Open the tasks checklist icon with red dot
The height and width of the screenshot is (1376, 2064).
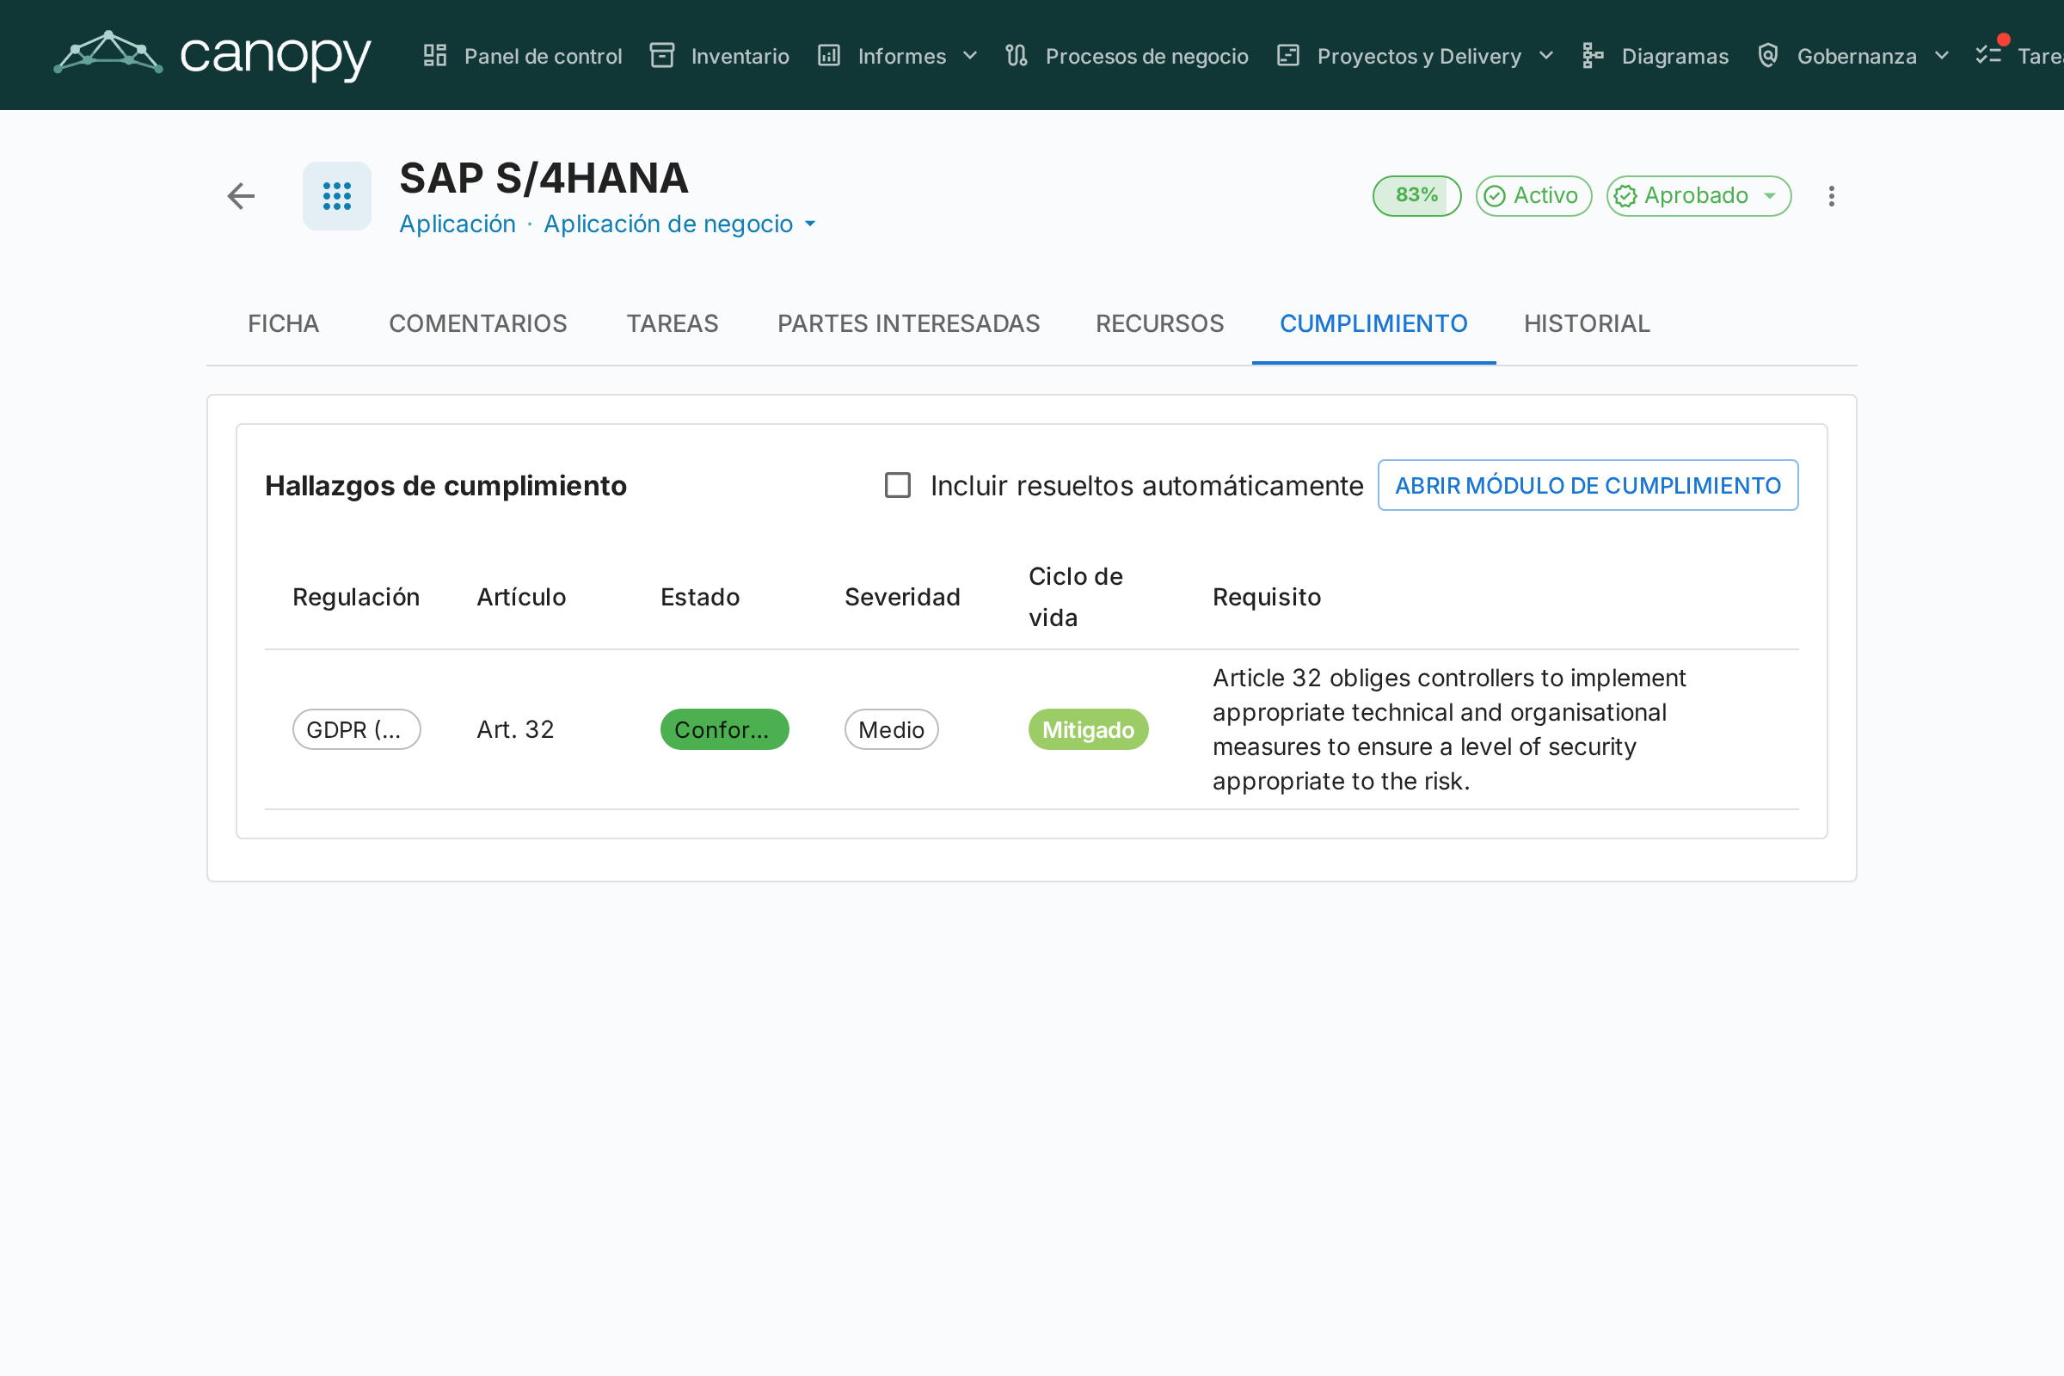click(1989, 53)
